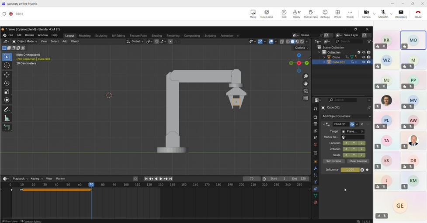Uncheck the Collection exclude checkbox in outliner
427x223 pixels.
click(x=358, y=52)
